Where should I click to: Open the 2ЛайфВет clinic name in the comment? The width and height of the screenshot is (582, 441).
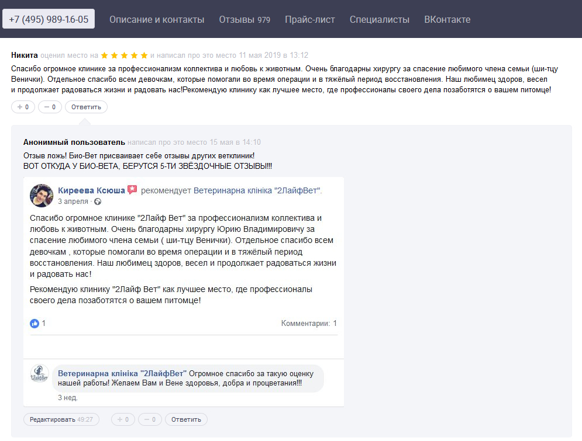(122, 374)
